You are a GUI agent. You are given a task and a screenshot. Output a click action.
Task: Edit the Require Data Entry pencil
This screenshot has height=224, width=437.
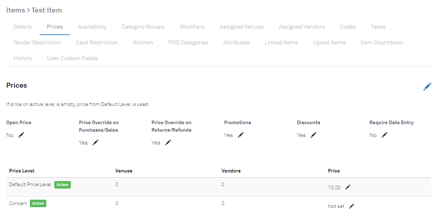[385, 135]
